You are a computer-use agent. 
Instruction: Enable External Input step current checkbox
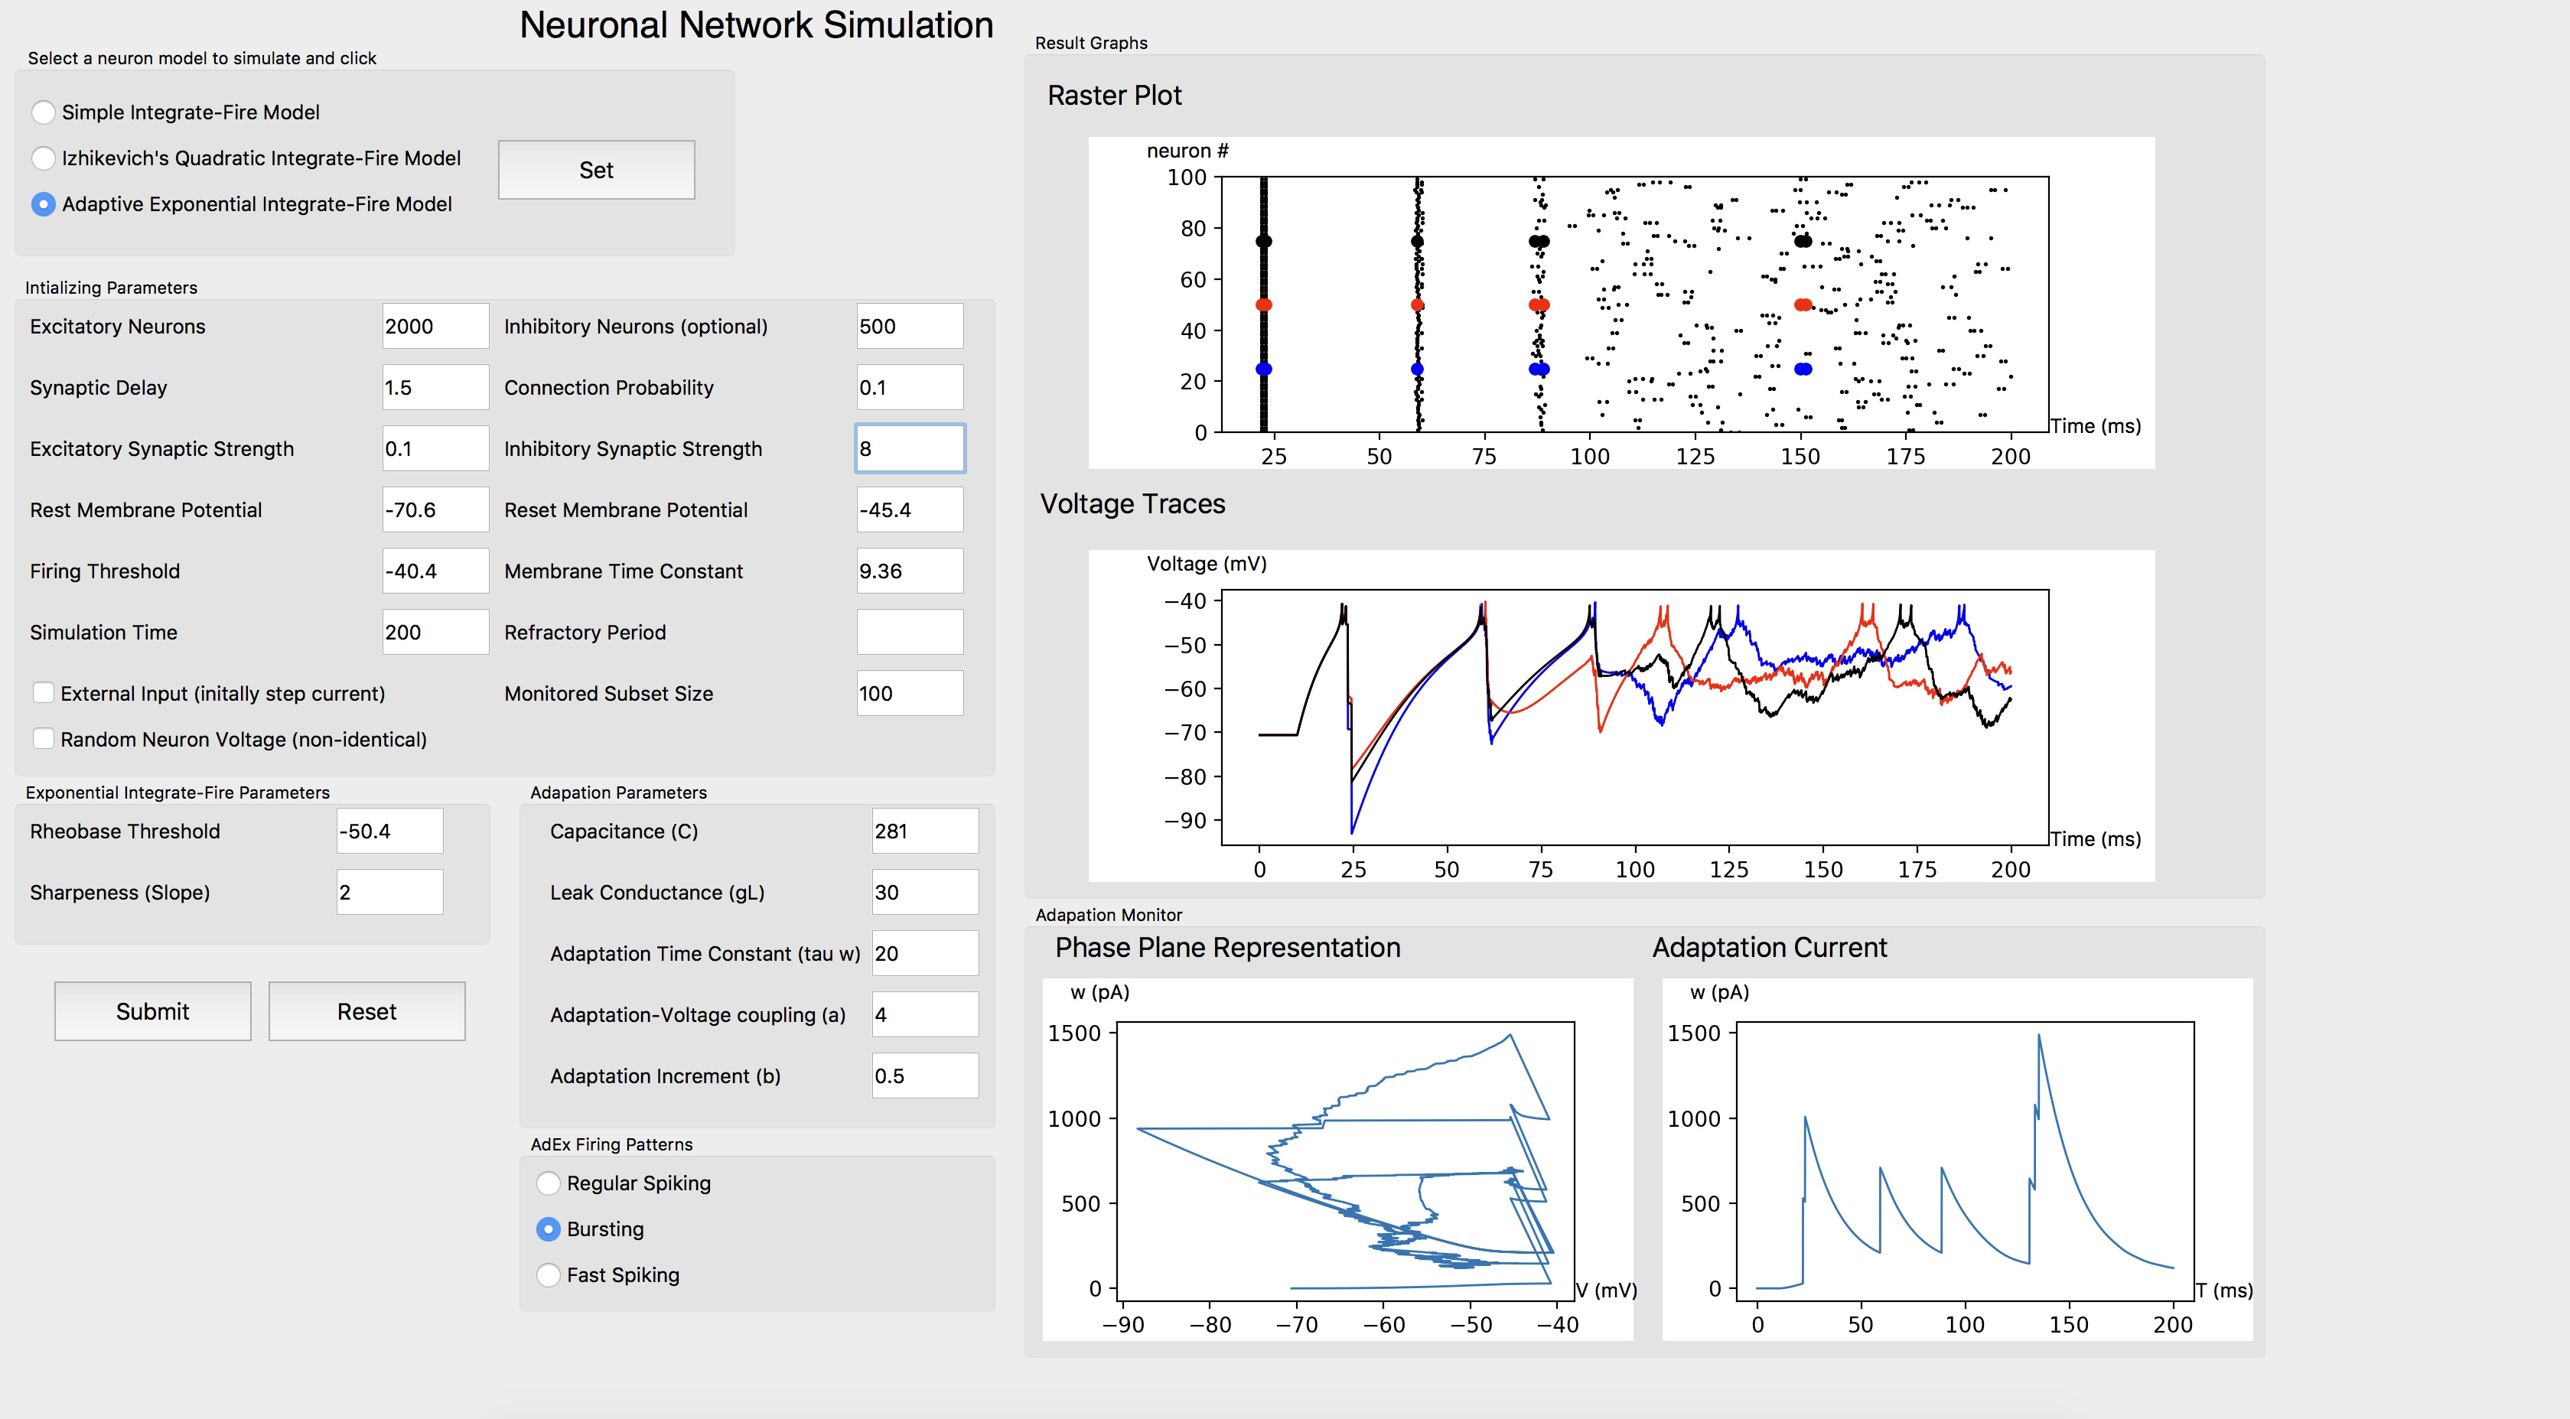click(44, 693)
